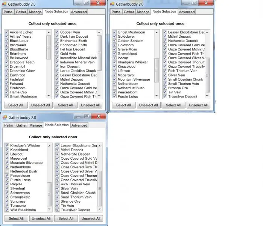Click scroll up arrow beside Ancient Lichen

(49, 32)
